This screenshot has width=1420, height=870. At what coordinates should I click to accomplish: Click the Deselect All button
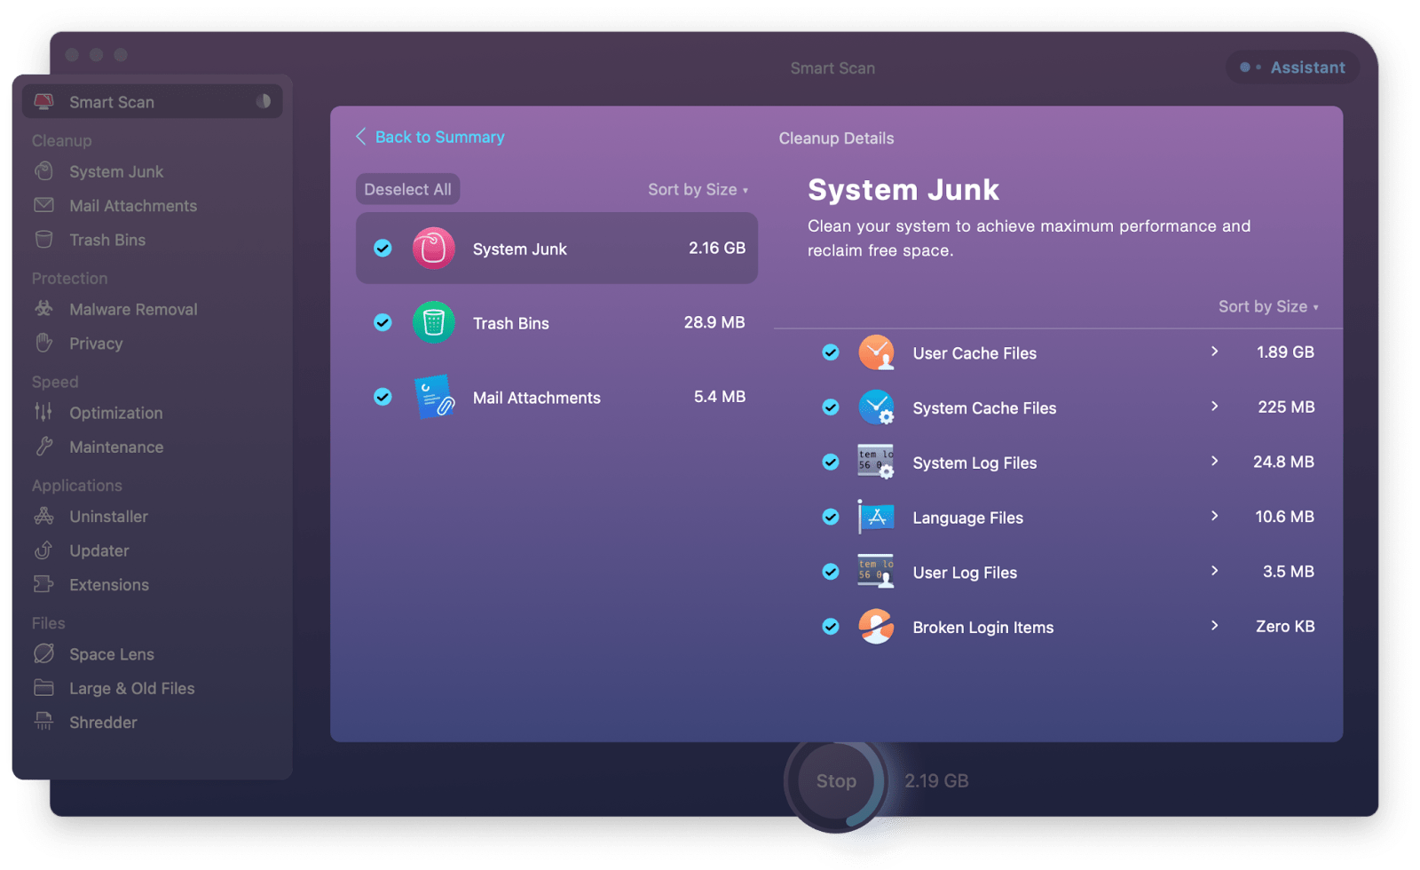[407, 189]
